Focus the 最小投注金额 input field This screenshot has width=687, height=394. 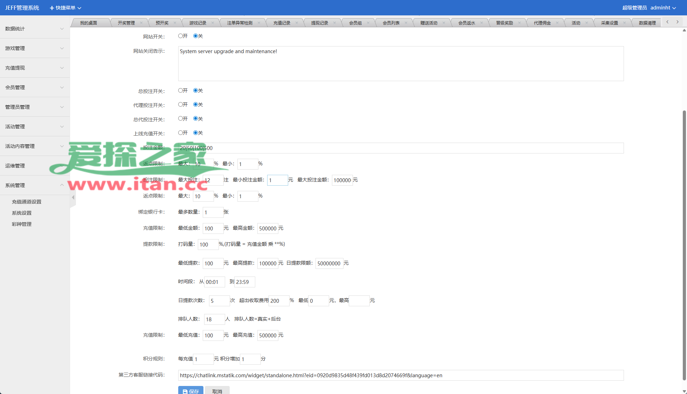coord(278,180)
